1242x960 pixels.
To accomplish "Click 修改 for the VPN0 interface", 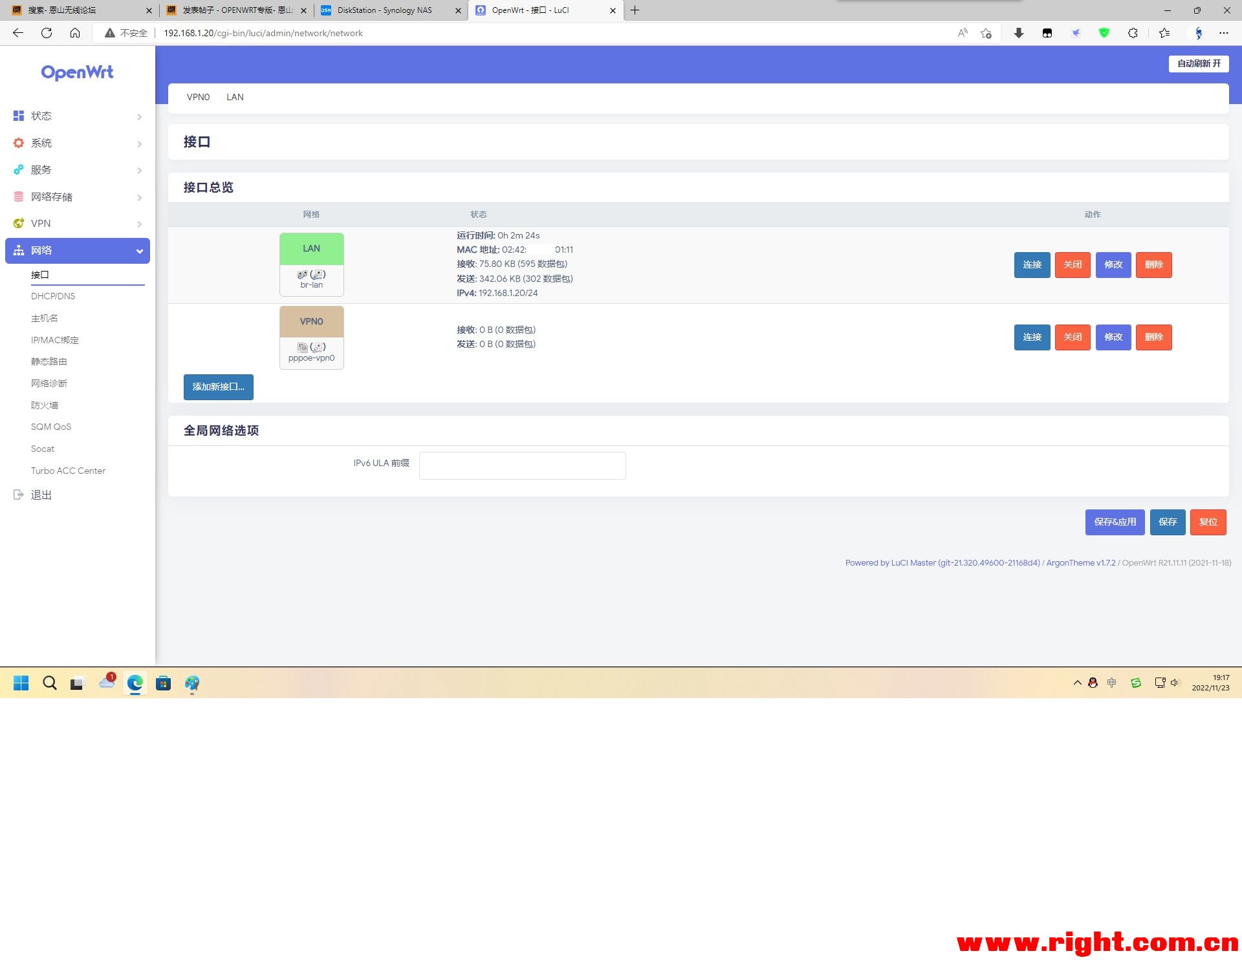I will click(x=1113, y=337).
